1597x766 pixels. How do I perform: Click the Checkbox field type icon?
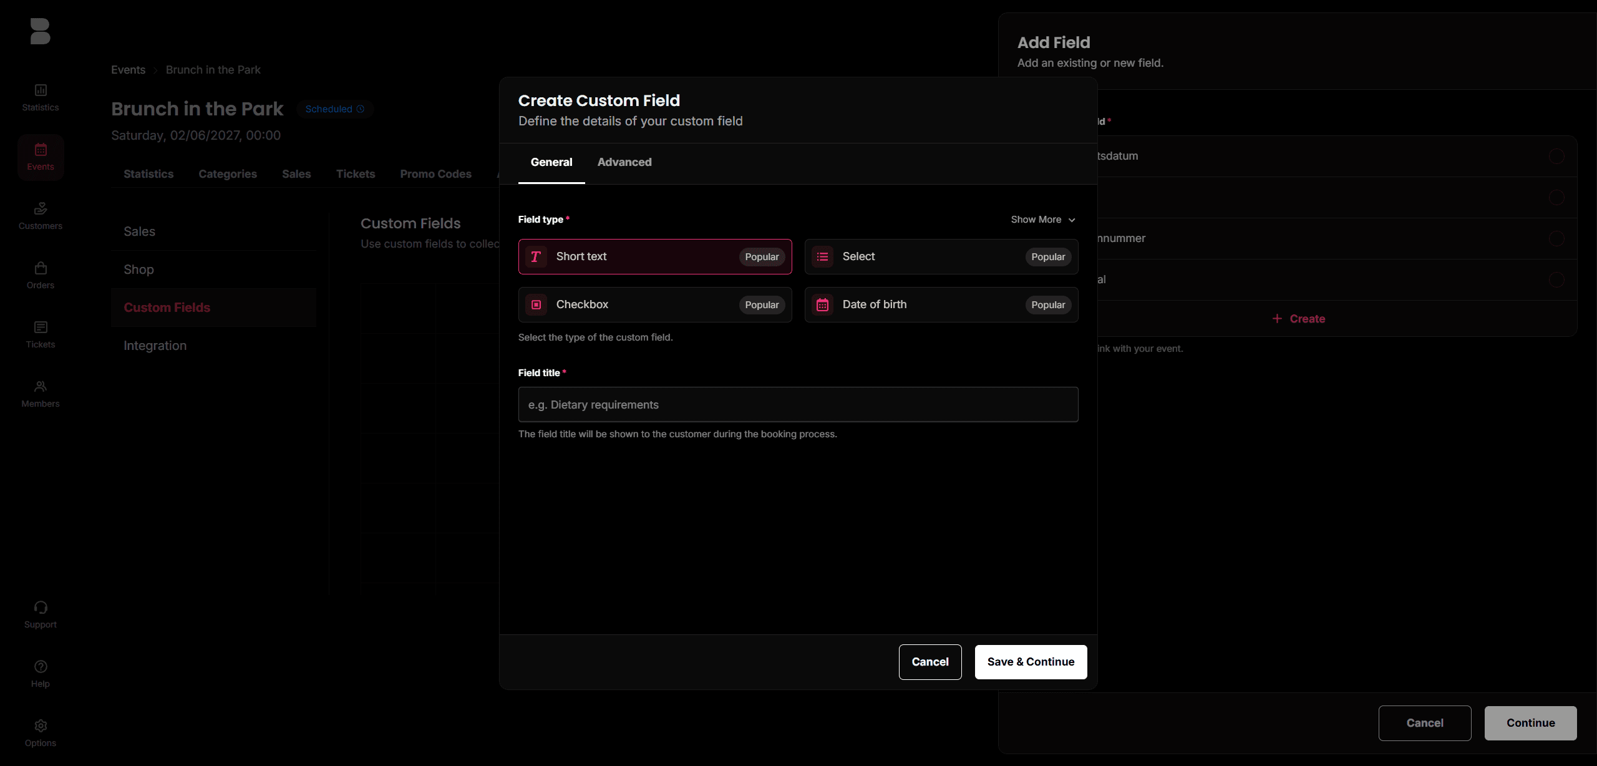point(536,304)
